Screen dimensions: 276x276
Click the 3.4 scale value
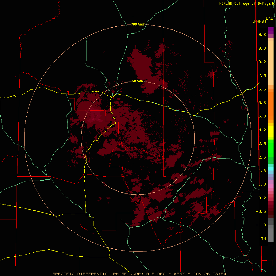262,144
